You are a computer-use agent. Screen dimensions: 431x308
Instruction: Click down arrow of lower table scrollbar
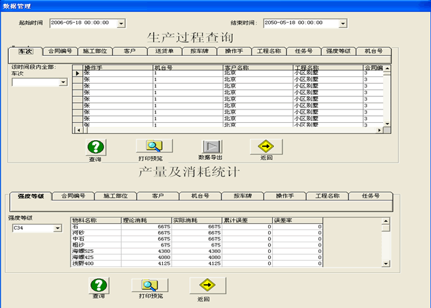pos(386,264)
